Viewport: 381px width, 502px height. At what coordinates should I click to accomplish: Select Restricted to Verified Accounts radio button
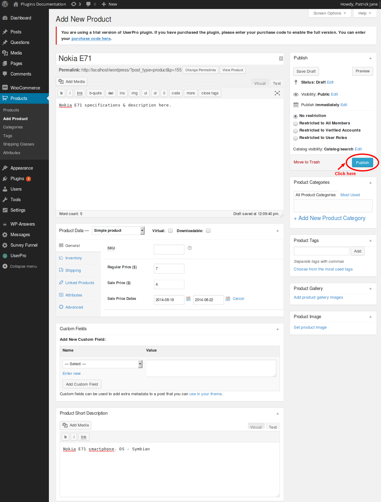[x=296, y=131]
